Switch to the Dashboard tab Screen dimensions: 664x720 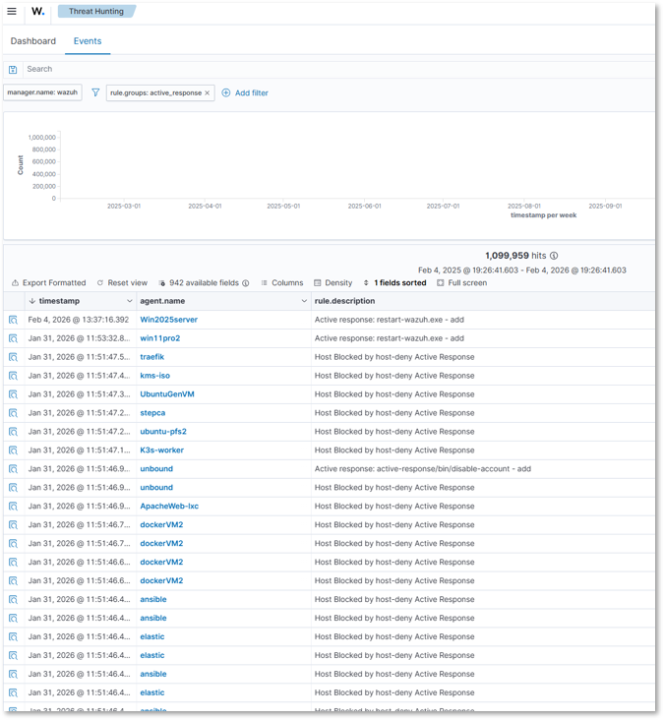pyautogui.click(x=33, y=41)
